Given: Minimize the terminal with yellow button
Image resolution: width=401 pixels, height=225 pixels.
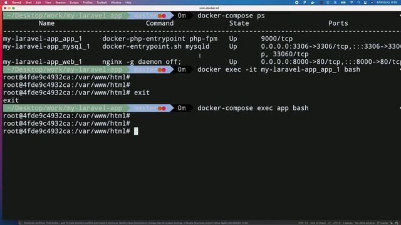Looking at the screenshot, I should pyautogui.click(x=9, y=8).
